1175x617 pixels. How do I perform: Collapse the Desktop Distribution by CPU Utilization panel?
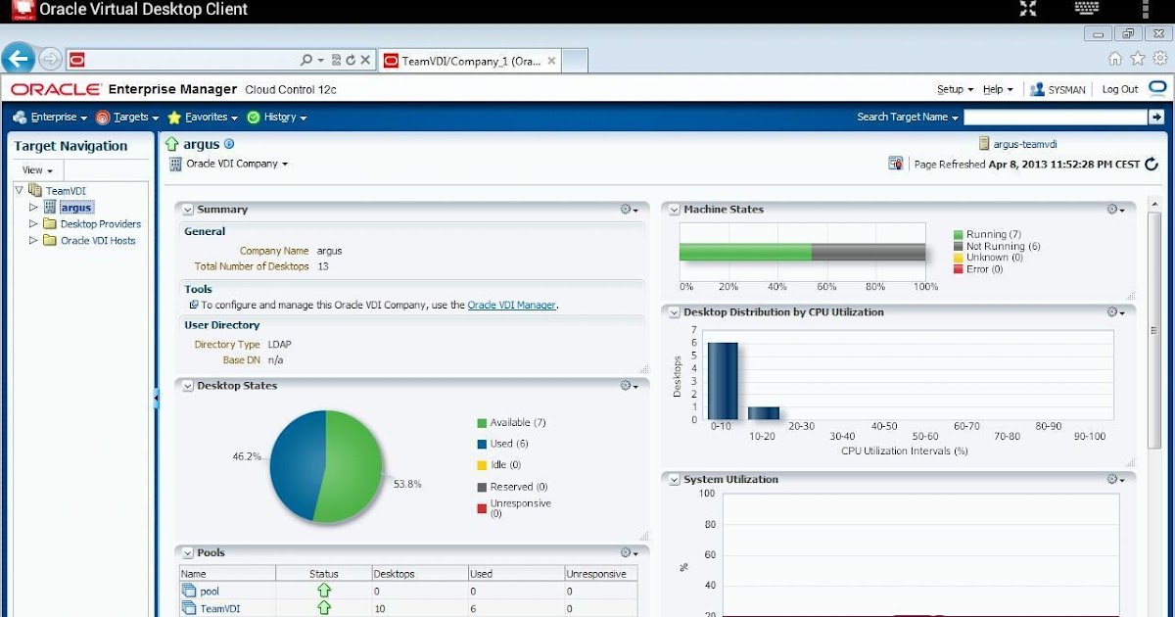675,312
